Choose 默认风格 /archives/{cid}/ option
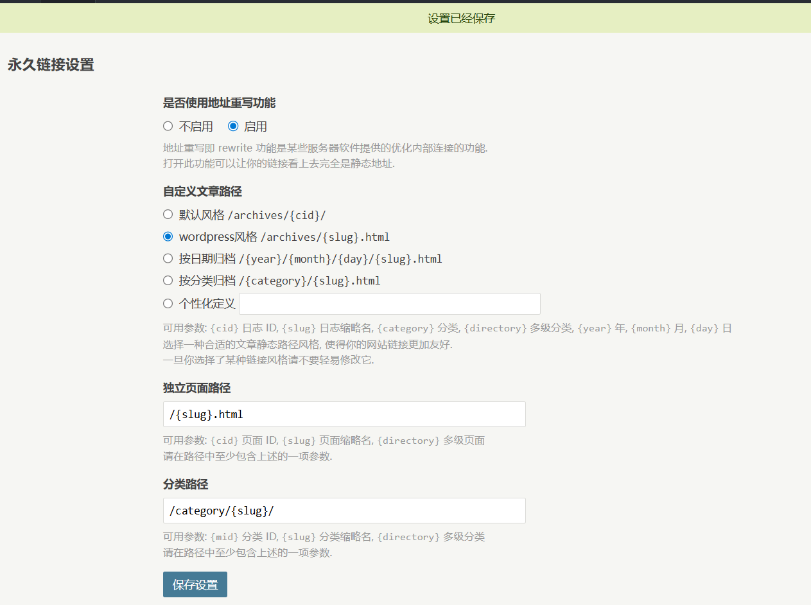811x605 pixels. tap(168, 215)
